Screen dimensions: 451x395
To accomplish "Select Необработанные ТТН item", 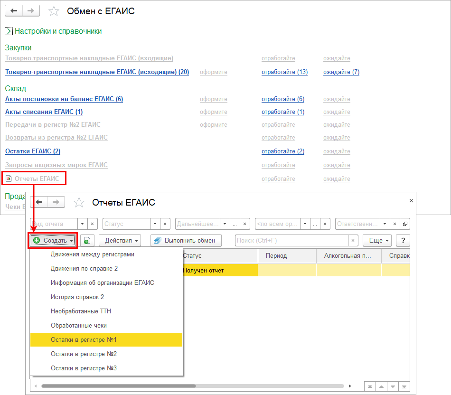I will pyautogui.click(x=106, y=311).
